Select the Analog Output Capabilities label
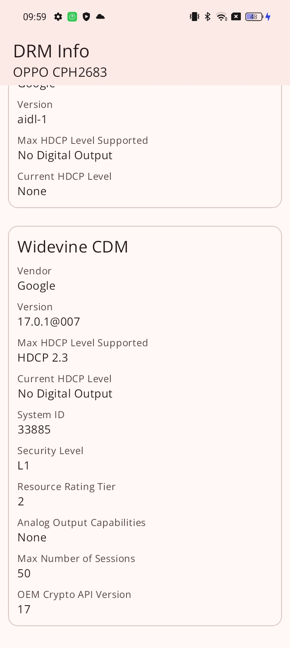 81,523
